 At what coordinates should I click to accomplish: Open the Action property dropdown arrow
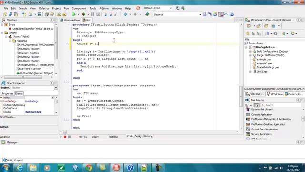52,97
